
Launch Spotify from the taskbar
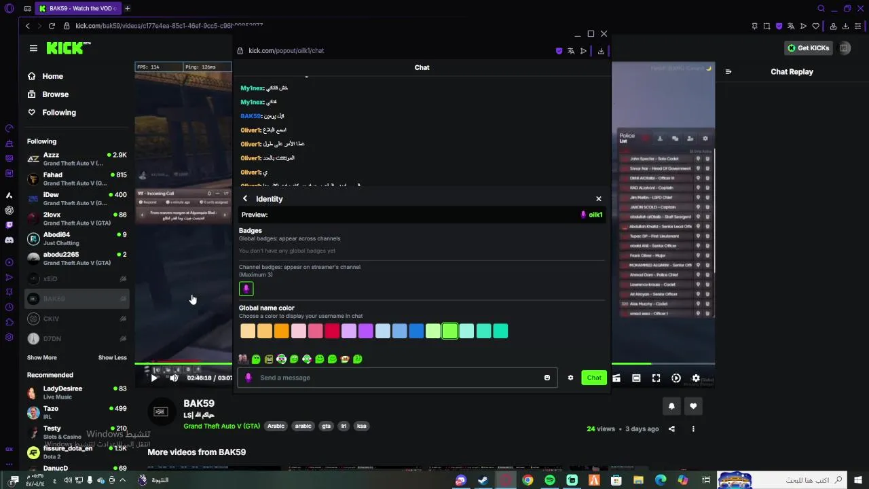pyautogui.click(x=550, y=480)
